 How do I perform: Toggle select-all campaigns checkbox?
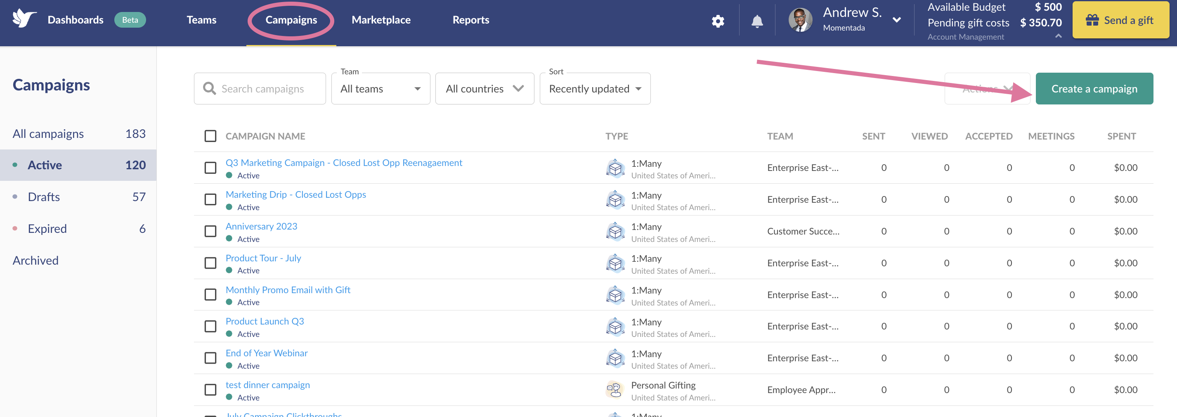click(x=210, y=136)
